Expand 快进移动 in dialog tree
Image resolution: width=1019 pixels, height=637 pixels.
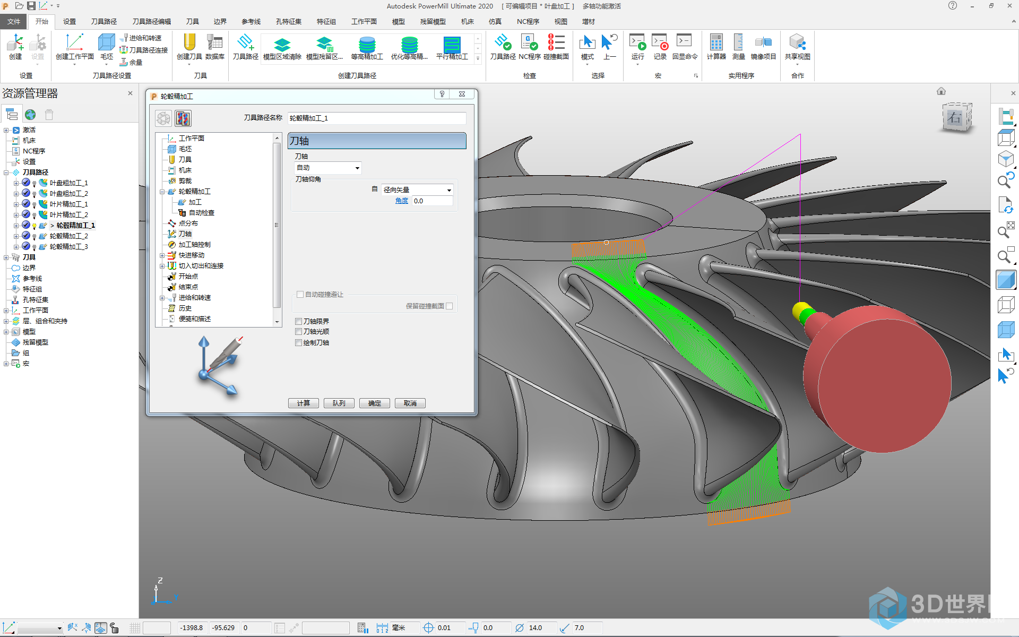coord(162,255)
